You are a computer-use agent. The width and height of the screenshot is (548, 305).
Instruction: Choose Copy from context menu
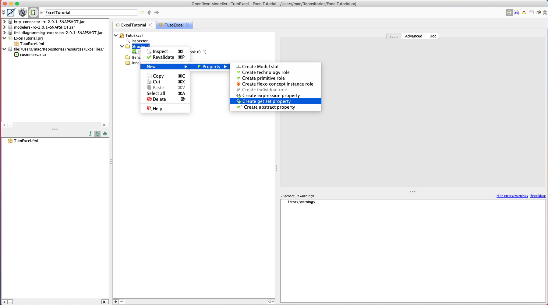(x=165, y=76)
